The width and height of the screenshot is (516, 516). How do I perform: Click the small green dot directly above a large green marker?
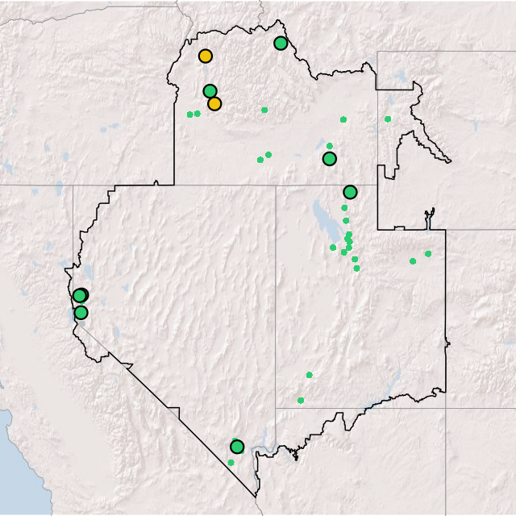(330, 146)
